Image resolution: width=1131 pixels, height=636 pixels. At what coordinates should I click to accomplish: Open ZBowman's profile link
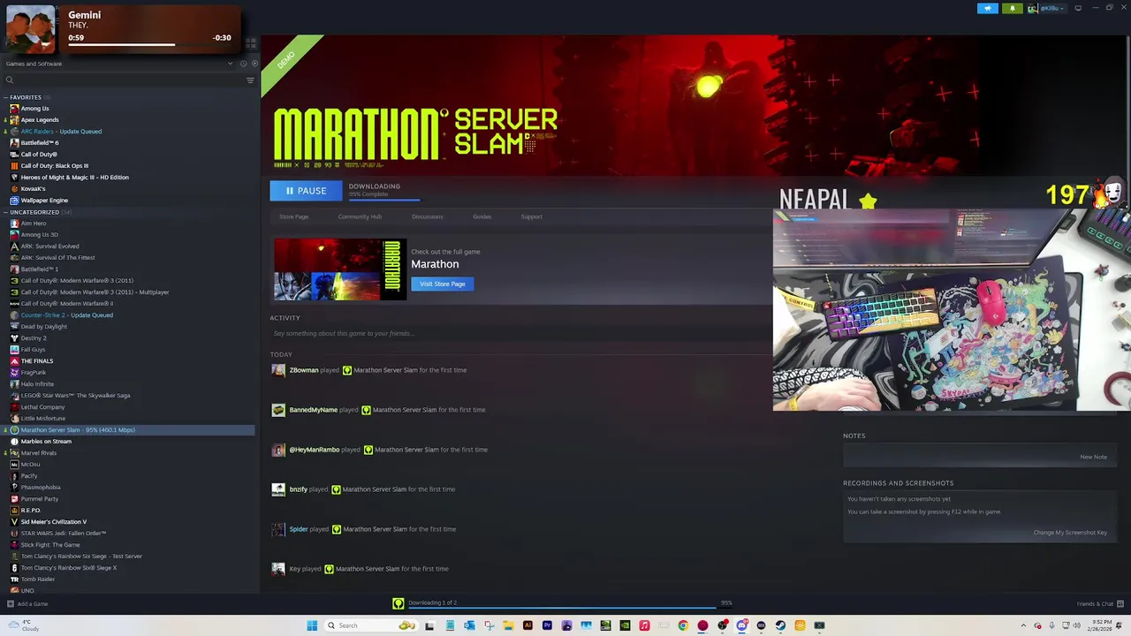pos(304,370)
